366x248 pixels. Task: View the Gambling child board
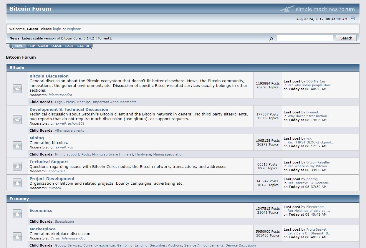125,245
